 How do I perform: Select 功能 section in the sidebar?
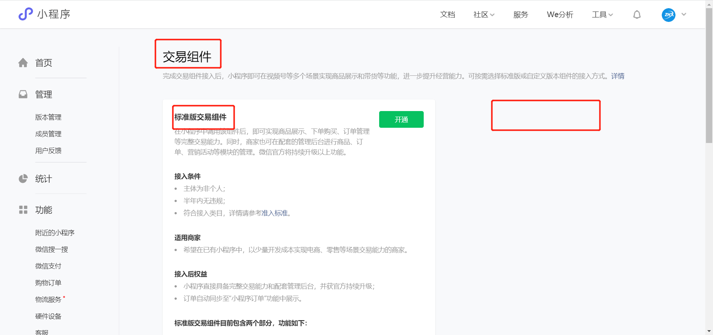click(x=44, y=210)
